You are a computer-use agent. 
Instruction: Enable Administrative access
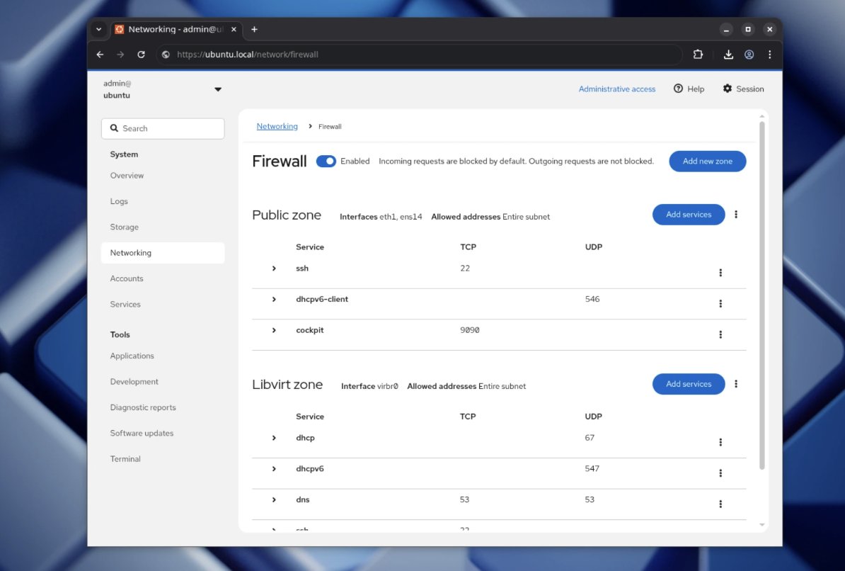[617, 89]
